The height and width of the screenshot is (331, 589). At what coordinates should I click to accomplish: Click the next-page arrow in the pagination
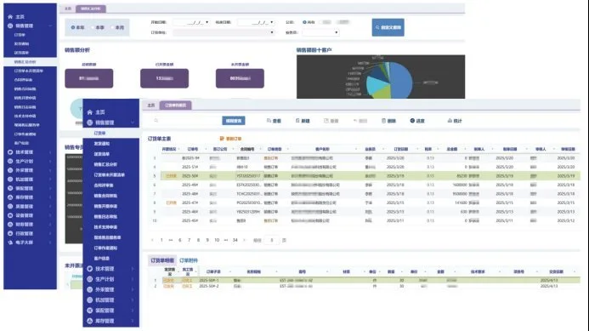(x=245, y=240)
